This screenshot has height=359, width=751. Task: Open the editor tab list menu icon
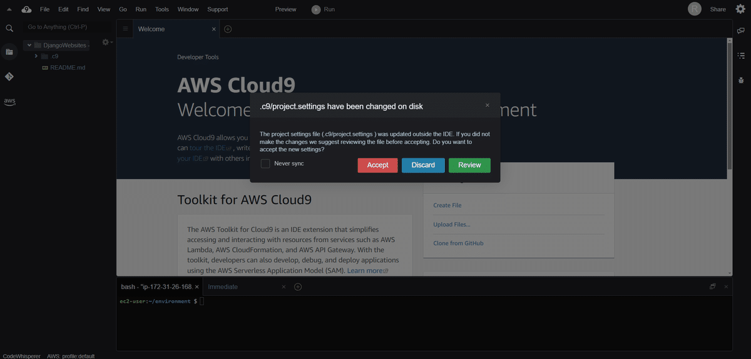[x=125, y=29]
